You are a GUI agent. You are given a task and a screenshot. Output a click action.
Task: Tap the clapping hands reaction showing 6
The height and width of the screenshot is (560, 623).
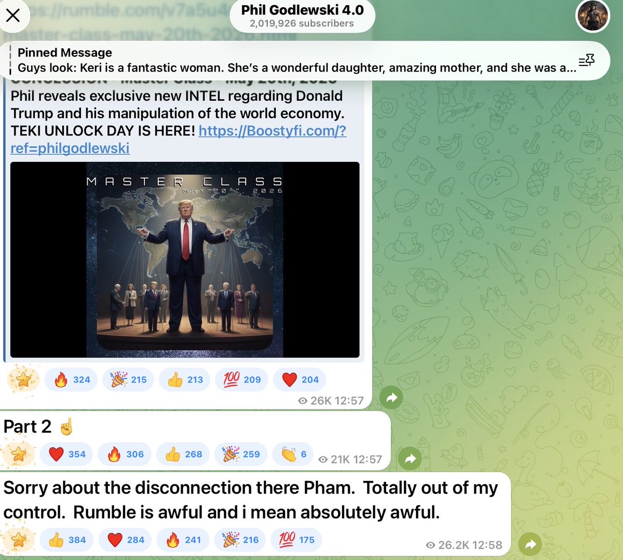tap(293, 454)
